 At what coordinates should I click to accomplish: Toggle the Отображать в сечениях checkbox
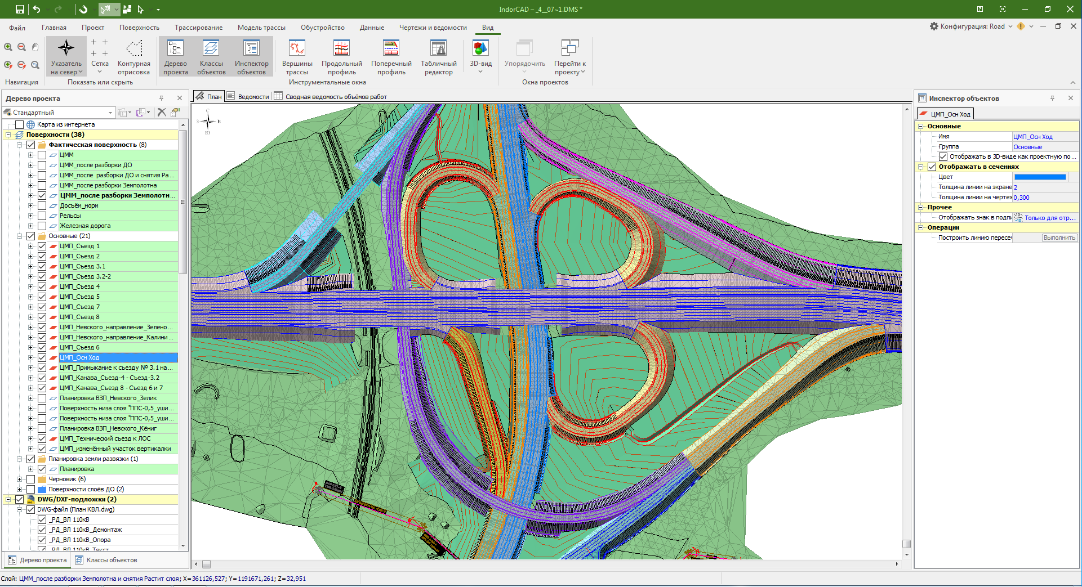tap(932, 167)
